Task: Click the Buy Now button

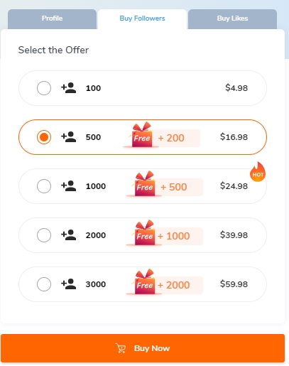Action: [143, 348]
